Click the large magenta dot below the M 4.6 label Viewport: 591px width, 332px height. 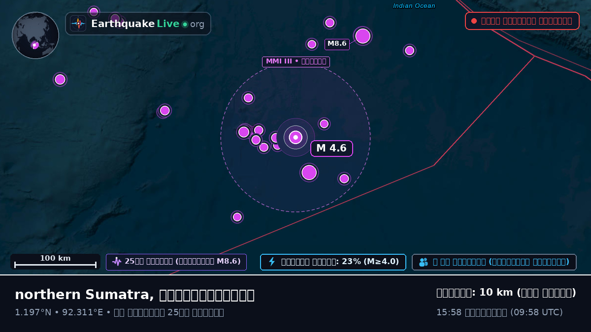coord(309,173)
